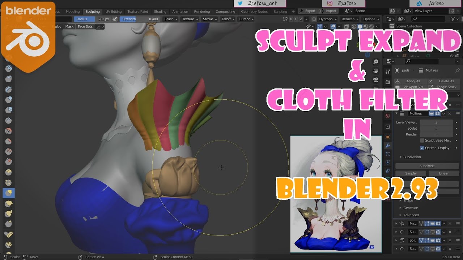Viewport: 463px width, 260px height.
Task: Toggle radius pressure sensitivity icon
Action: [115, 19]
